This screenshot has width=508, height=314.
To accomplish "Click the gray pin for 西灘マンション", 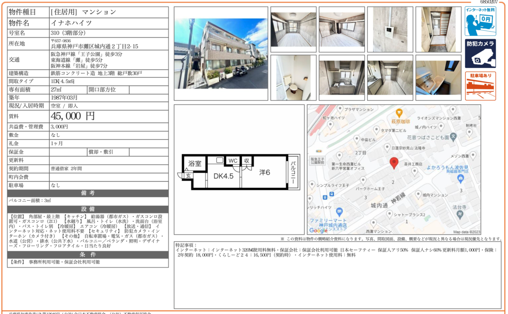I will click(373, 223).
